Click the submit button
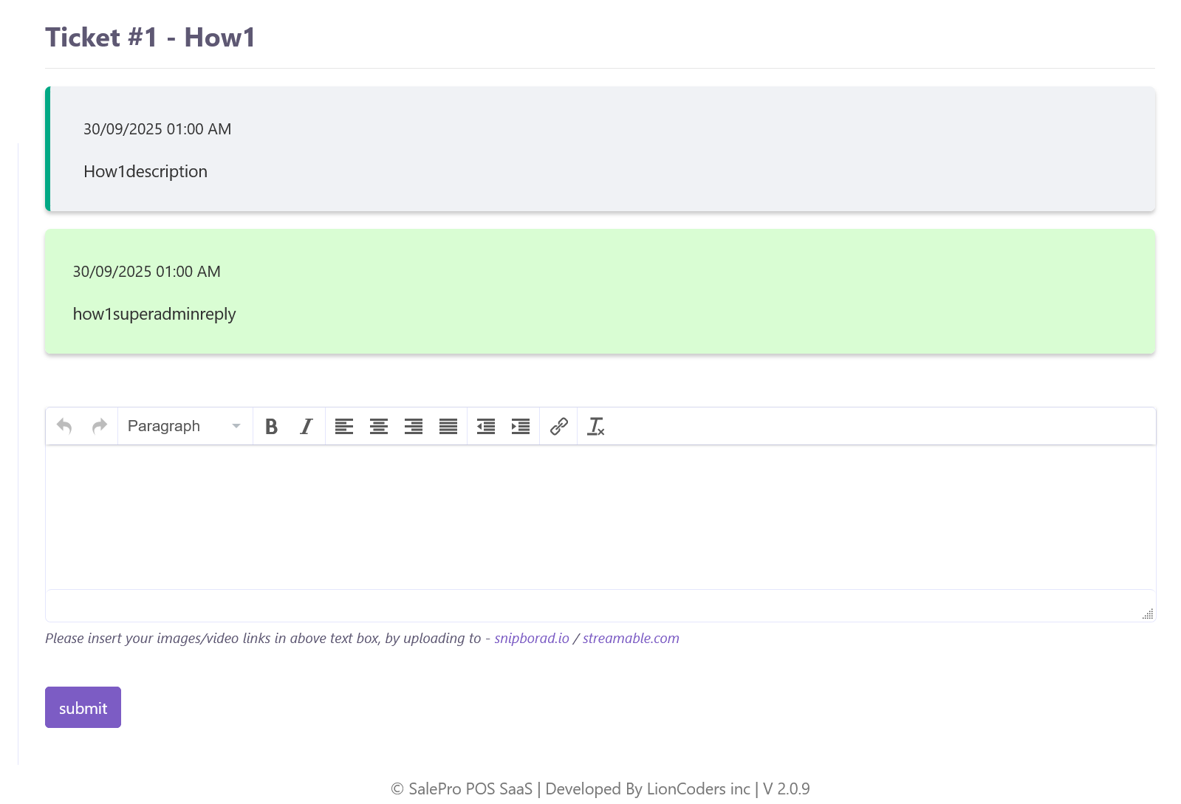This screenshot has width=1181, height=804. pyautogui.click(x=83, y=707)
